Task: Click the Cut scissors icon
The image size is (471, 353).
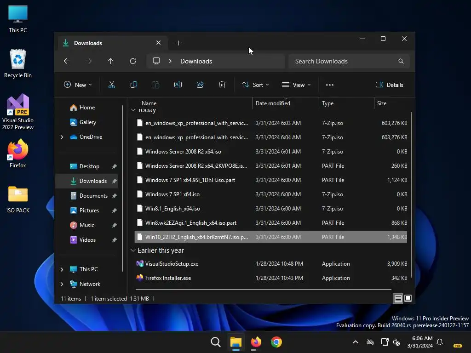Action: pos(111,85)
